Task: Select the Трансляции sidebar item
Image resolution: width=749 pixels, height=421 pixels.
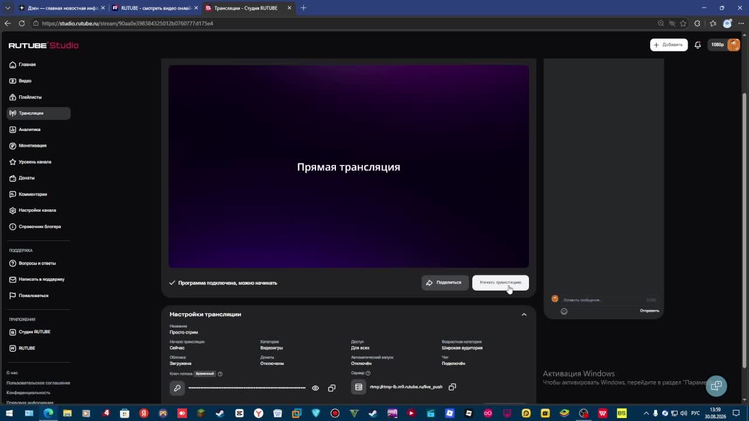Action: [x=39, y=113]
